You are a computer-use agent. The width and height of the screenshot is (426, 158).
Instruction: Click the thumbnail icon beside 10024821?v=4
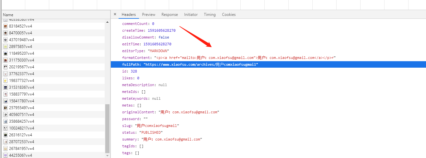click(x=6, y=128)
